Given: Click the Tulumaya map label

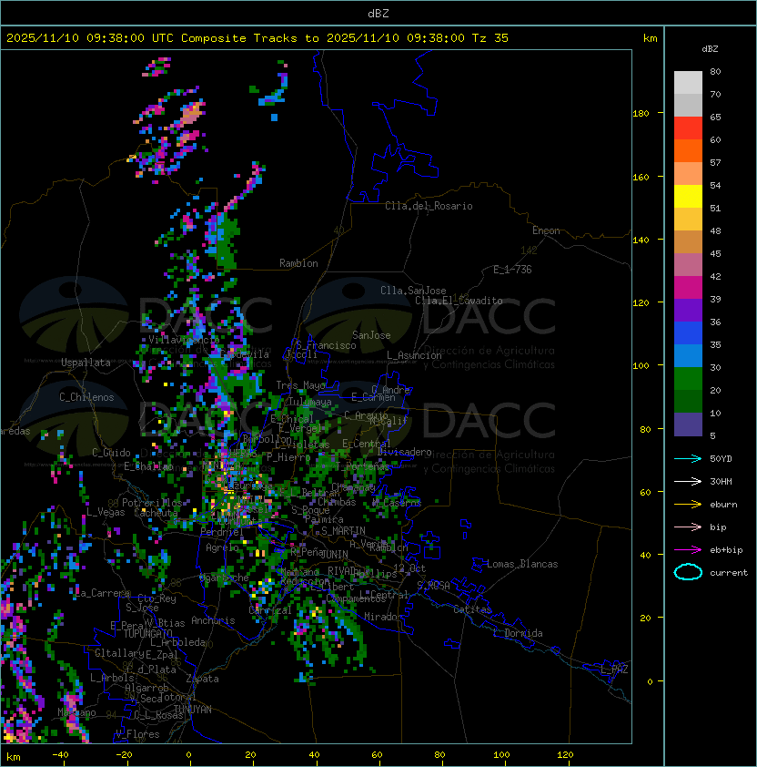Looking at the screenshot, I should pos(310,402).
